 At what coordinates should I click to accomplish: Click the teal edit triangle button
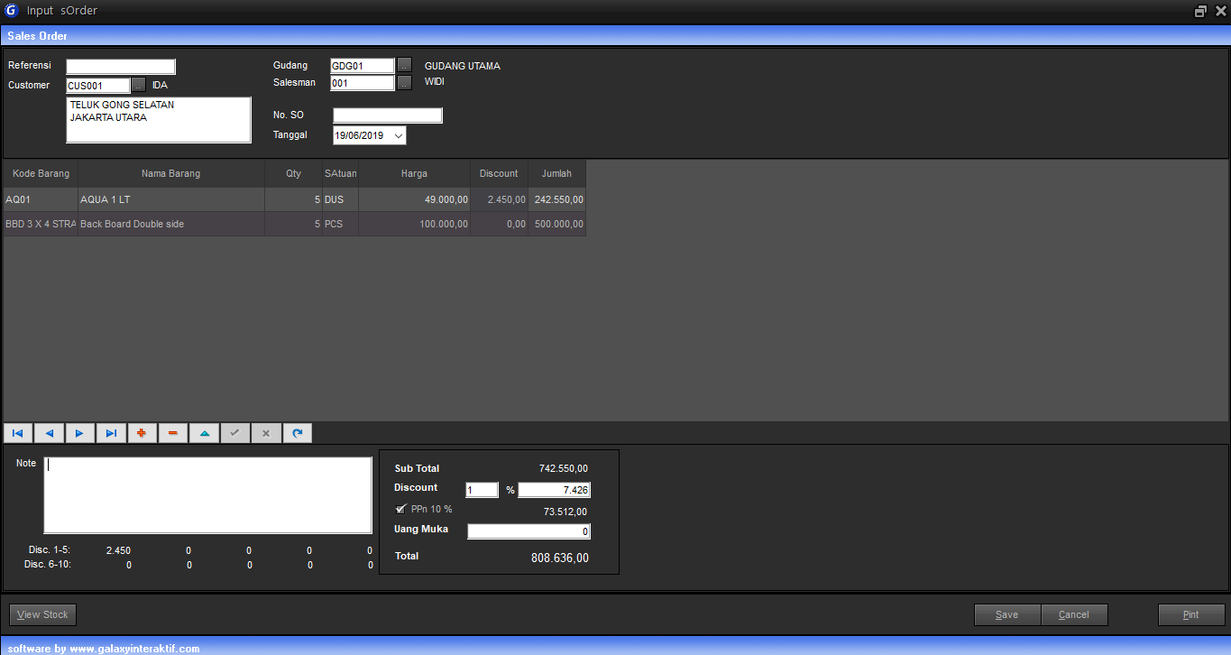[x=204, y=433]
